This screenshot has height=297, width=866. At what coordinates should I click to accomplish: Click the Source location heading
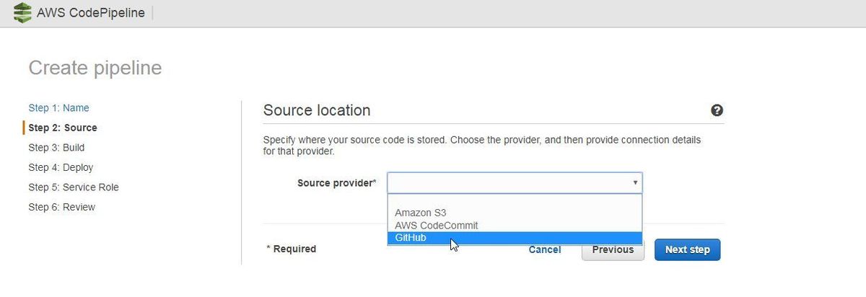(317, 110)
